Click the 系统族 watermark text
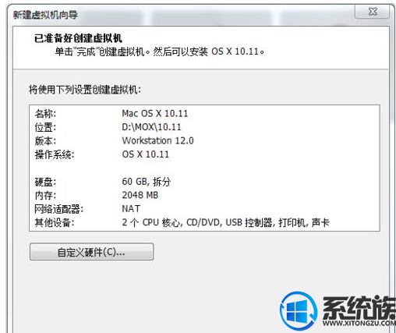 tap(359, 307)
